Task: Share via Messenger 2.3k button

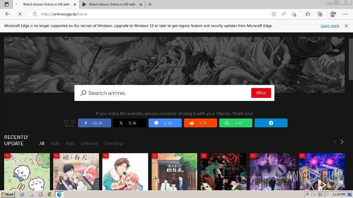Action: coord(165,123)
